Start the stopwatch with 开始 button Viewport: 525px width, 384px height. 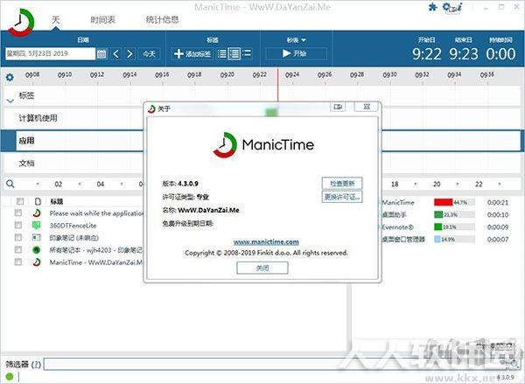pyautogui.click(x=296, y=53)
